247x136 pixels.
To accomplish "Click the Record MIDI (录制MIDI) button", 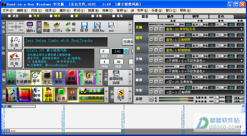I will click(71, 78).
